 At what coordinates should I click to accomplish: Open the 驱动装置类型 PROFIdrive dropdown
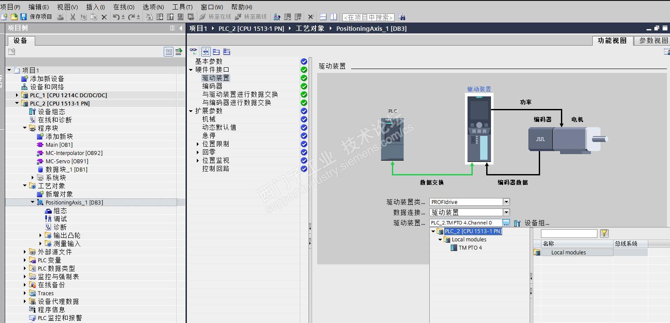point(506,202)
